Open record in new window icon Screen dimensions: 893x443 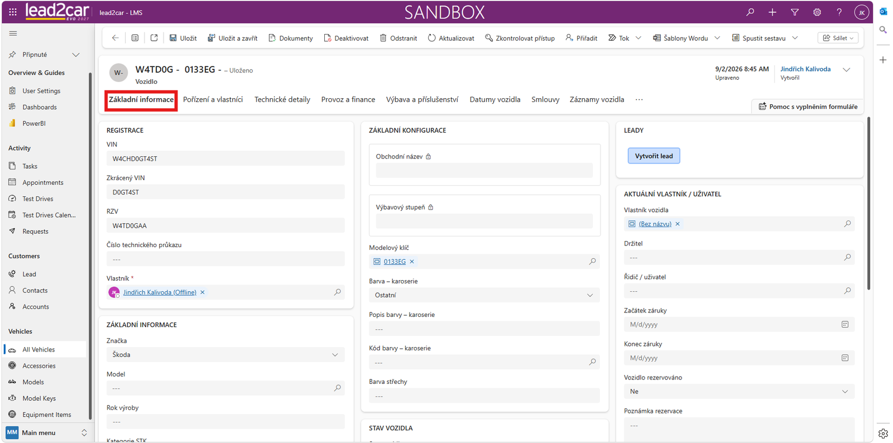coord(154,38)
